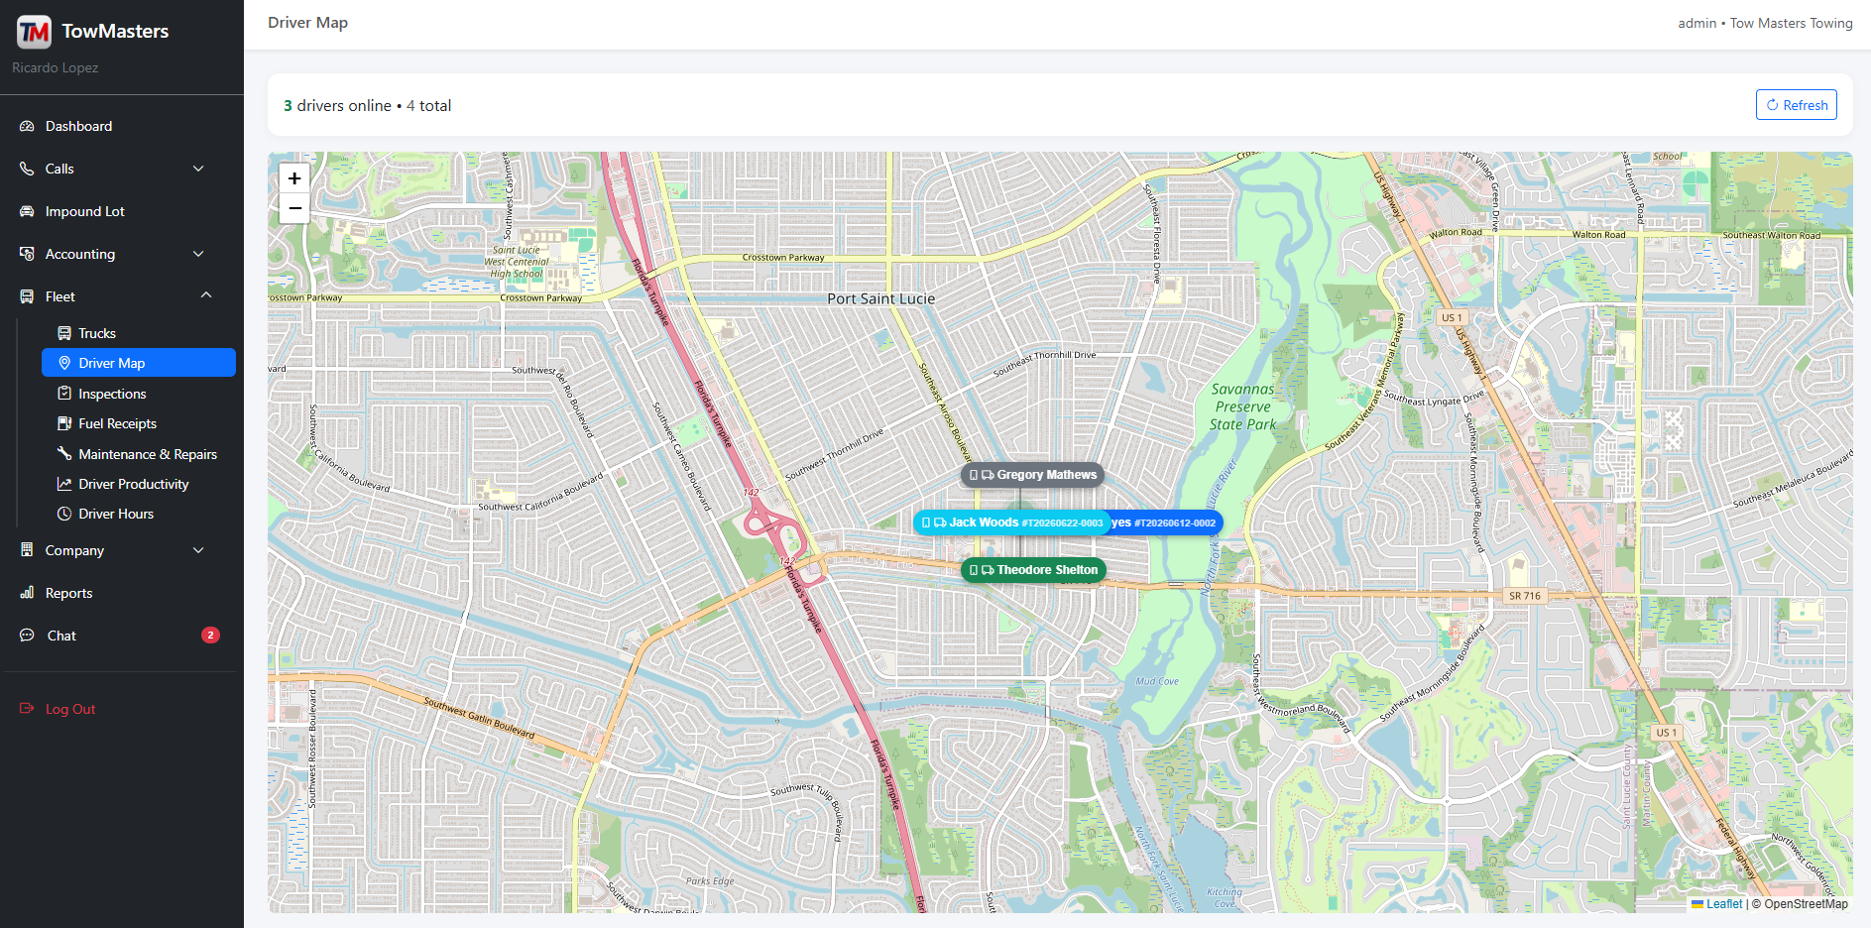Screen dimensions: 1871x928
Task: Click the Impound Lot car icon
Action: coord(27,211)
